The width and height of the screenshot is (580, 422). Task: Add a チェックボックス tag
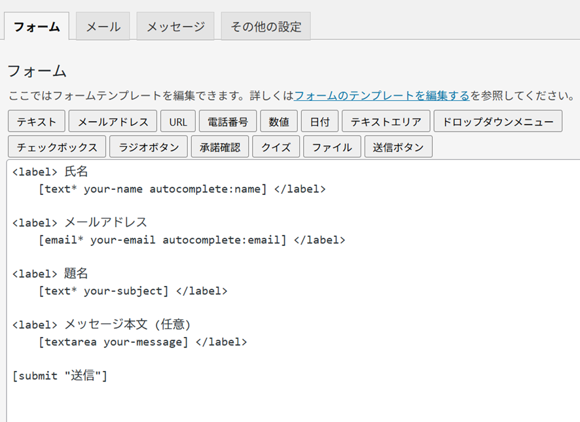[x=57, y=147]
